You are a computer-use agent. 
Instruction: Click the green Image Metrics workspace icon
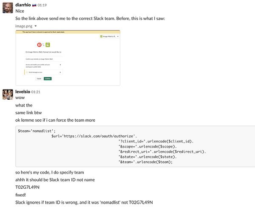[x=48, y=44]
